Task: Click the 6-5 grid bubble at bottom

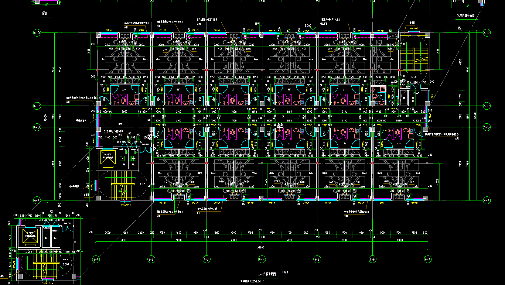Action: (317, 259)
